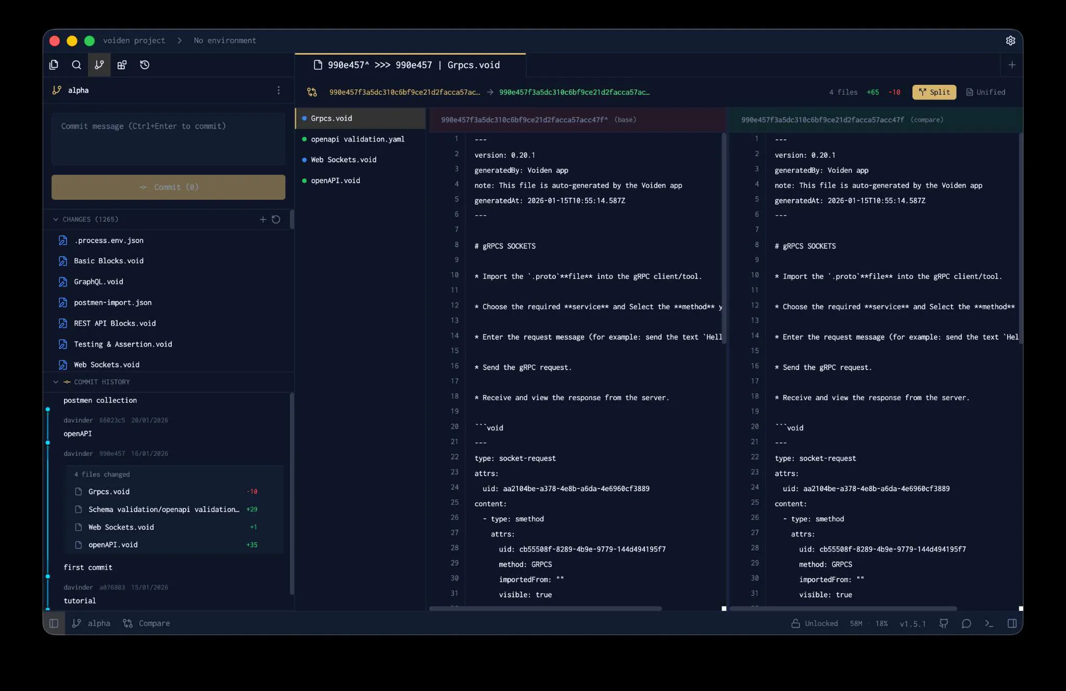Click the alpha branch in status bar
Viewport: 1066px width, 691px height.
point(91,623)
